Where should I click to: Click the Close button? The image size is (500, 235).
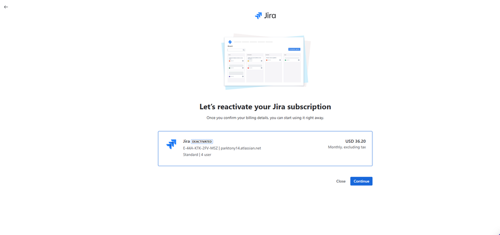340,181
